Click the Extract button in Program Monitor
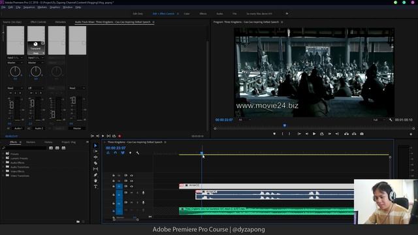 pyautogui.click(x=354, y=134)
